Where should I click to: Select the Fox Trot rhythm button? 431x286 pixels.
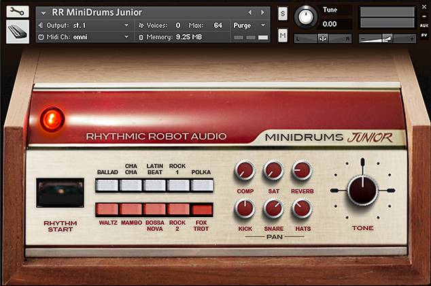[x=202, y=210]
